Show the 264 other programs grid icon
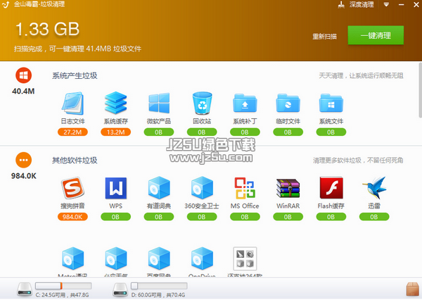The height and width of the screenshot is (300, 422). pos(245,258)
